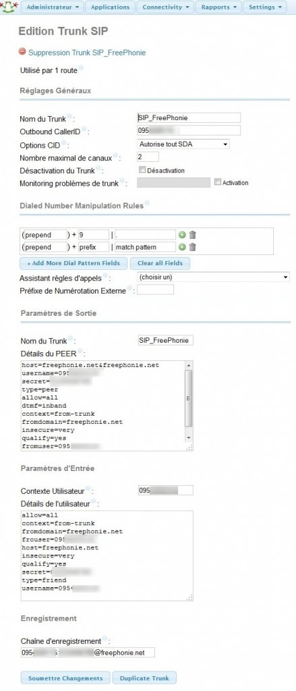296x691 pixels.
Task: Click the trash icon on first dial rule
Action: (192, 235)
